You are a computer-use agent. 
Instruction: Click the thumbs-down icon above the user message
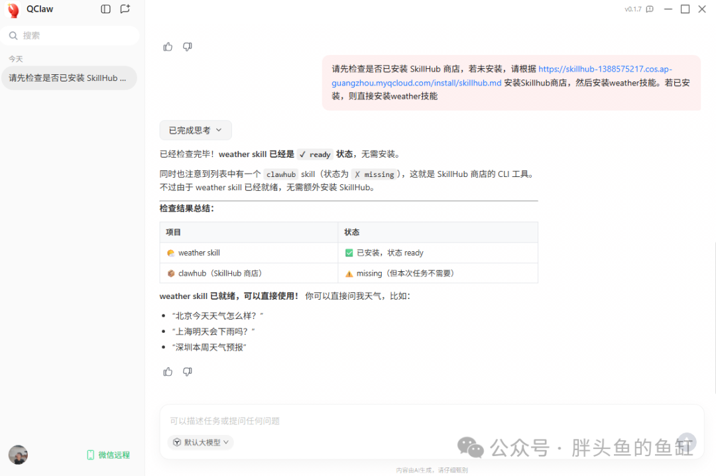click(x=187, y=46)
